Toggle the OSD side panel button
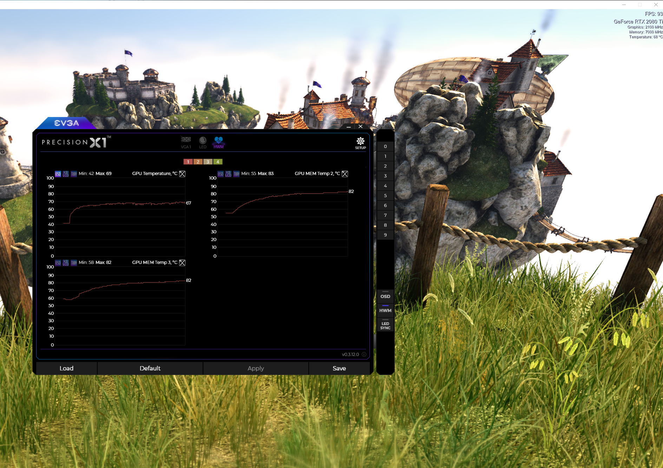 click(x=385, y=296)
